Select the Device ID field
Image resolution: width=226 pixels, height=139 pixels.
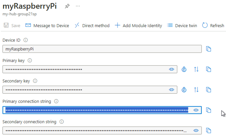coord(102,49)
